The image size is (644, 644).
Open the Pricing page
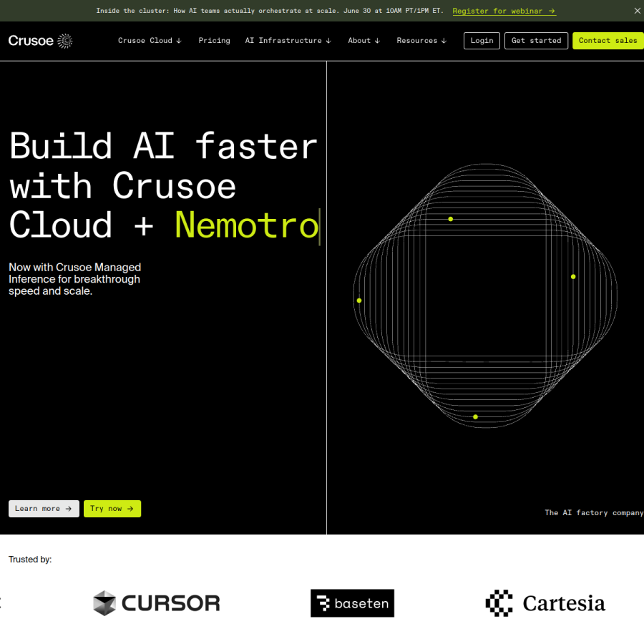pyautogui.click(x=214, y=41)
